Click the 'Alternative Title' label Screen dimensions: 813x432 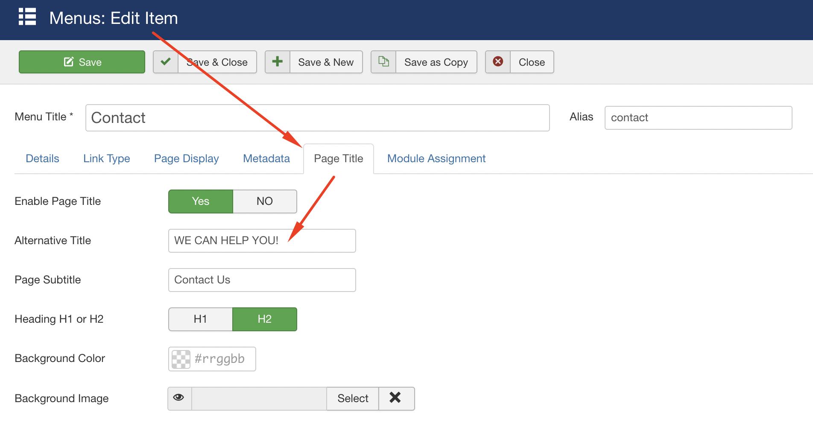pyautogui.click(x=53, y=240)
